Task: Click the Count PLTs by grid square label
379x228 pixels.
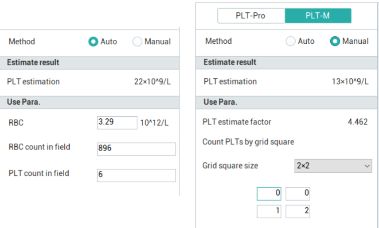Action: tap(248, 142)
